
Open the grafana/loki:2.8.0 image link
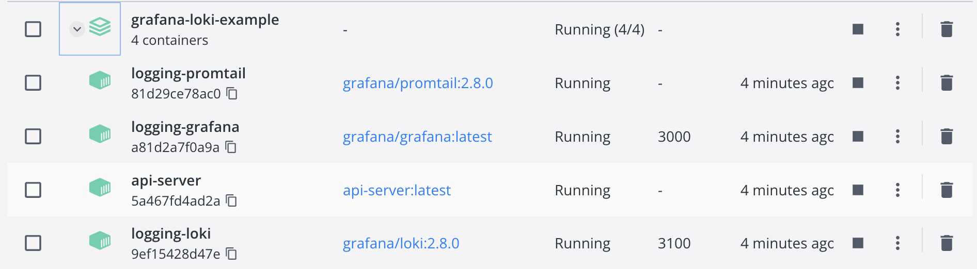coord(401,243)
